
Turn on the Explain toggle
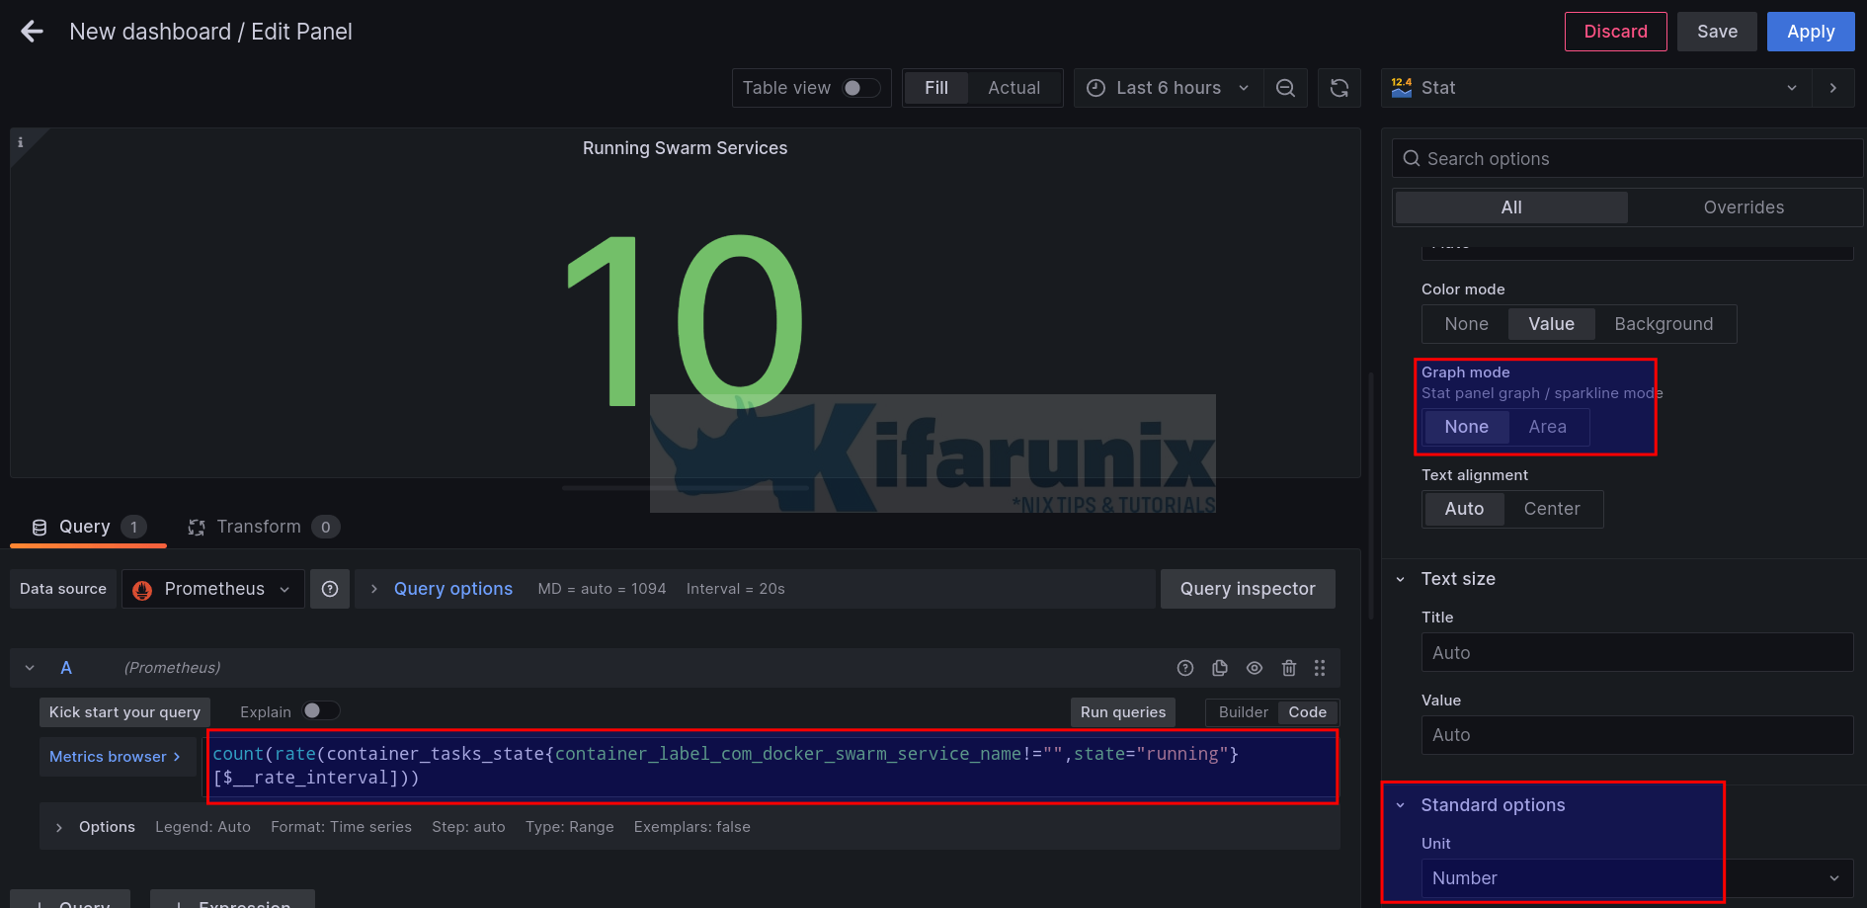point(321,711)
